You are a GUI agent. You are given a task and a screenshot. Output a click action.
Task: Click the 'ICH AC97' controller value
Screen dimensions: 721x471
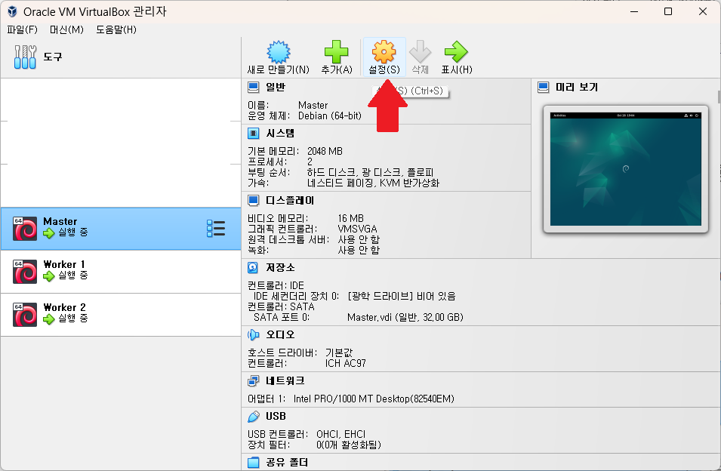tap(345, 364)
